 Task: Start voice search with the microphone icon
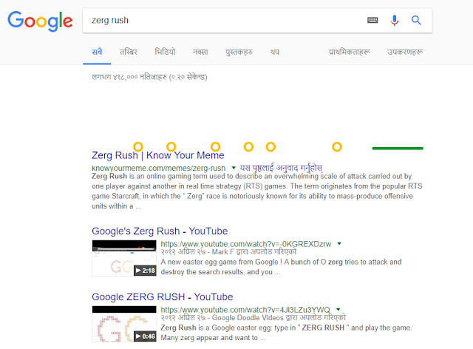pyautogui.click(x=394, y=20)
